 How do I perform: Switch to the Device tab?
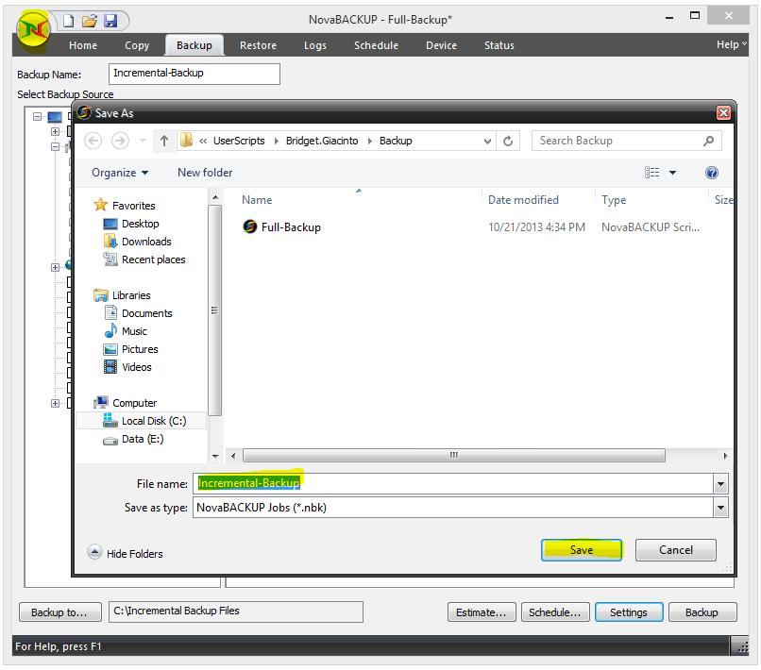tap(441, 45)
